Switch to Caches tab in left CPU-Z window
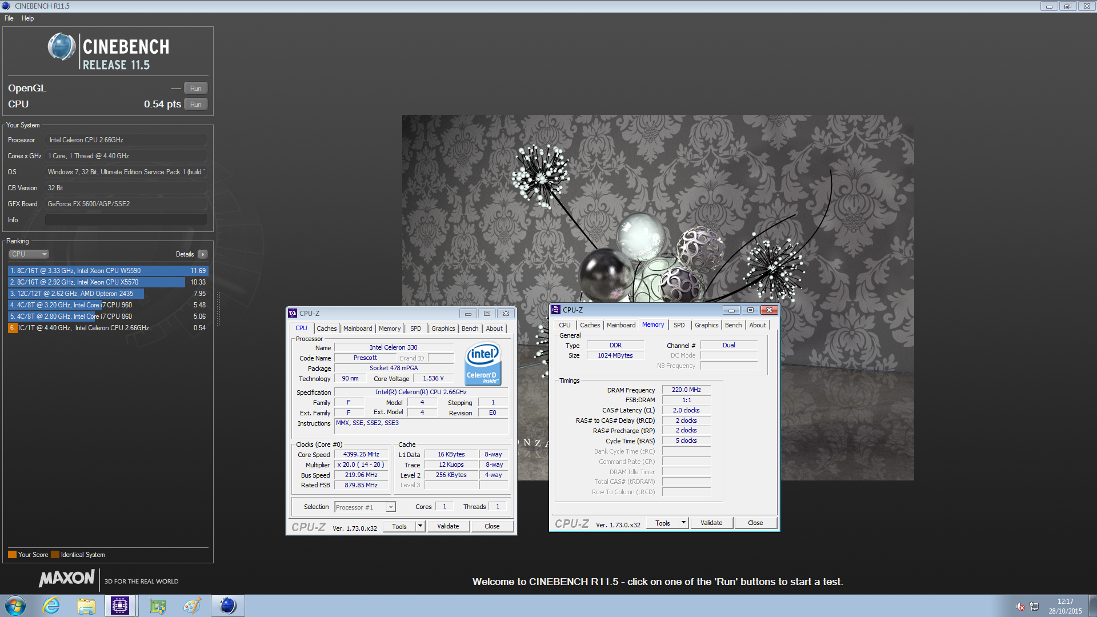The image size is (1097, 617). 326,328
